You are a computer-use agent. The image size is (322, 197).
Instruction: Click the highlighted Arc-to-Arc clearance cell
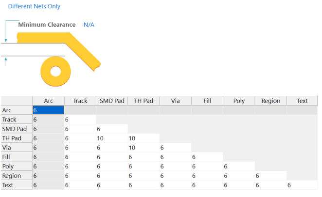[x=48, y=110]
